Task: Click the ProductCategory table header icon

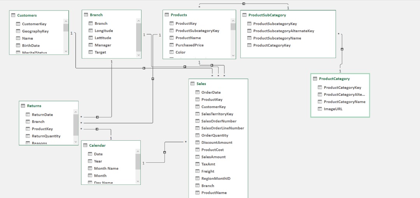Action: (315, 79)
